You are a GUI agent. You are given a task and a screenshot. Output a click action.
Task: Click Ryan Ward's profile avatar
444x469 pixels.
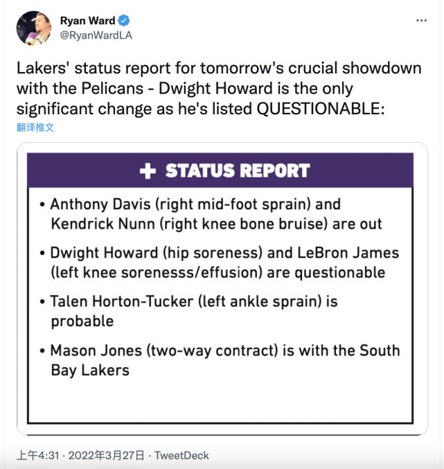(33, 29)
